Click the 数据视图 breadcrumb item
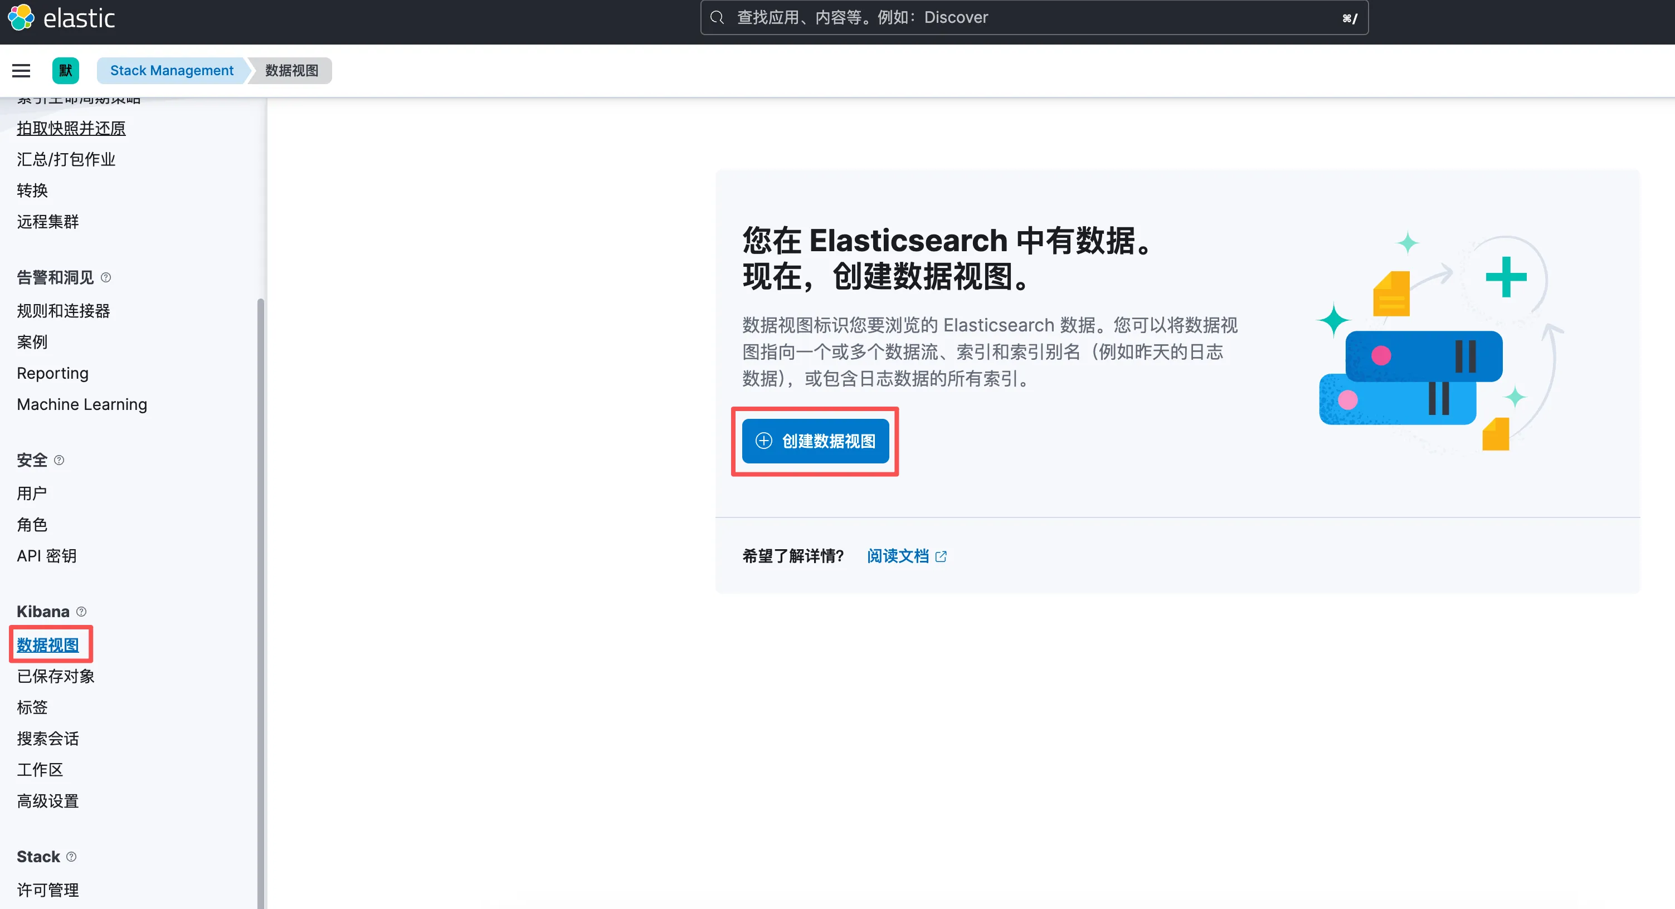Screen dimensions: 1675x909 coord(291,70)
